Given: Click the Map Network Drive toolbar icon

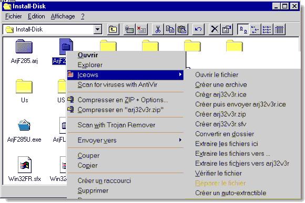Looking at the screenshot, I should coord(129,29).
